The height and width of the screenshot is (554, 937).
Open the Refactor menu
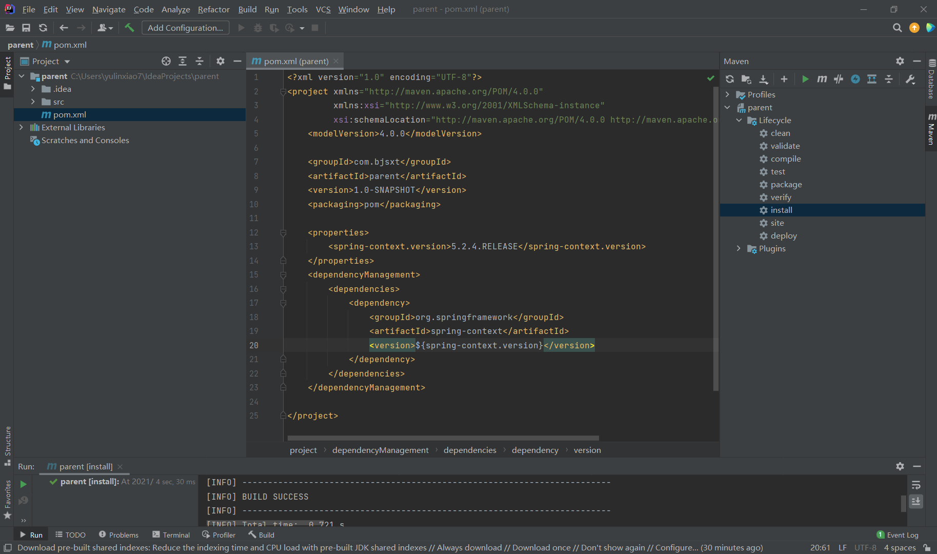pos(214,9)
